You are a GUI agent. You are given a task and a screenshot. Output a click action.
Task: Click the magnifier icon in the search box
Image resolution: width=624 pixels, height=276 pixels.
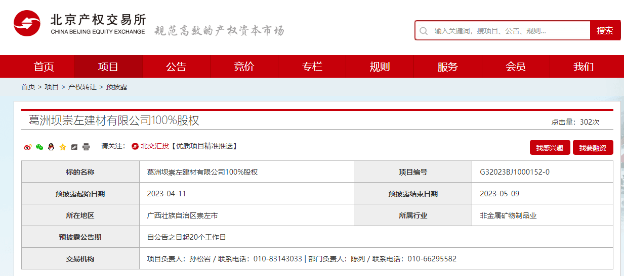[x=424, y=31]
